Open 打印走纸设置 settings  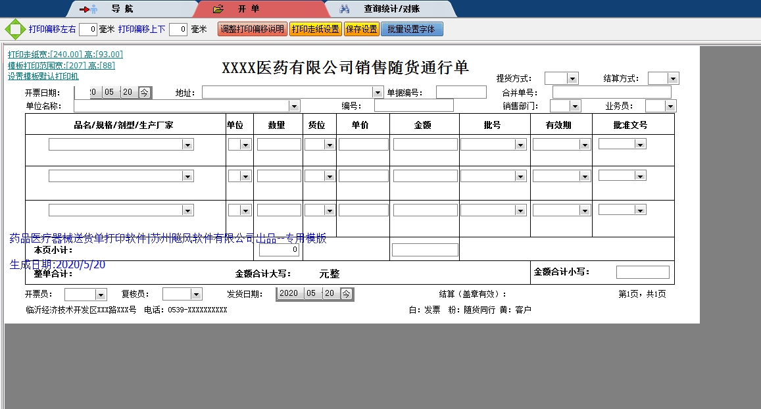click(x=316, y=30)
